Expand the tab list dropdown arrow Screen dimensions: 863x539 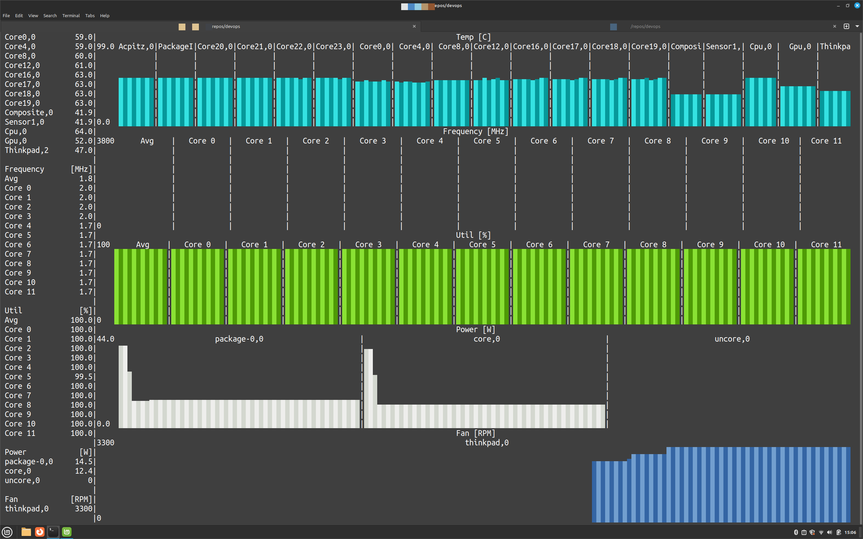[857, 26]
